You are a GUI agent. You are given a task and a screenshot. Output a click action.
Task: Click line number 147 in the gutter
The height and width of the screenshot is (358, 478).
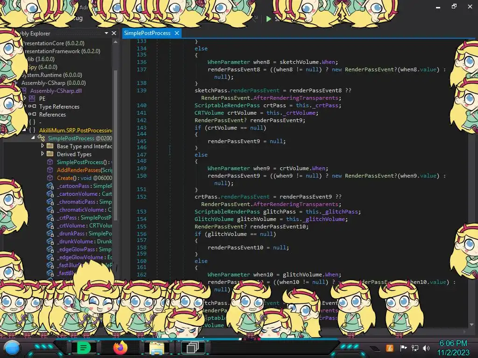141,155
